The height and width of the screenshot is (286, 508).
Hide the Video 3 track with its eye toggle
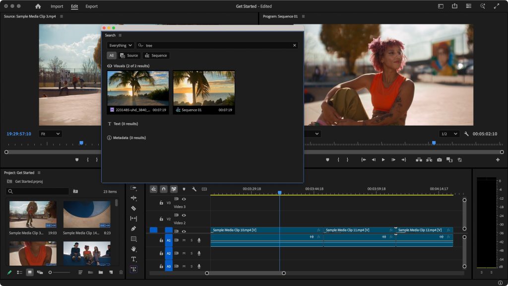coord(184,199)
